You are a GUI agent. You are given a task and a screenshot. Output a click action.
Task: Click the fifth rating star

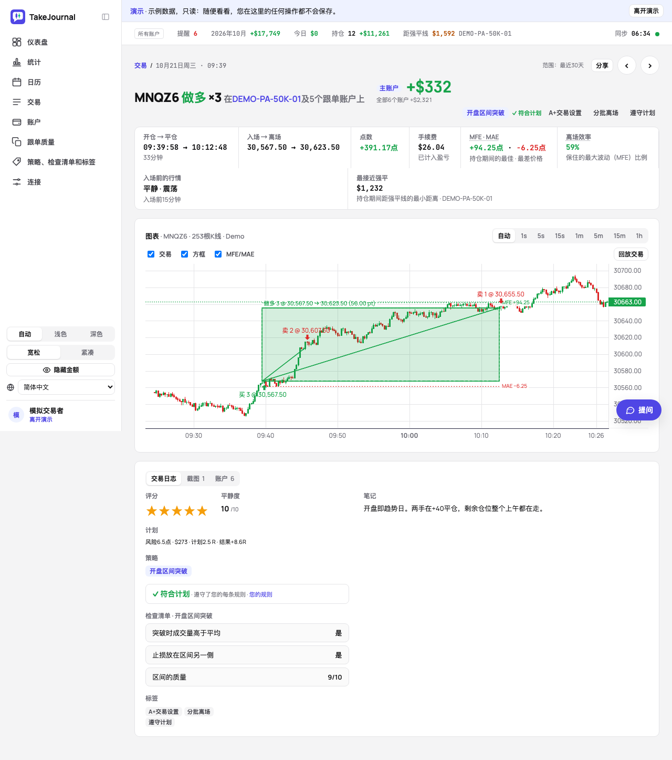(202, 511)
